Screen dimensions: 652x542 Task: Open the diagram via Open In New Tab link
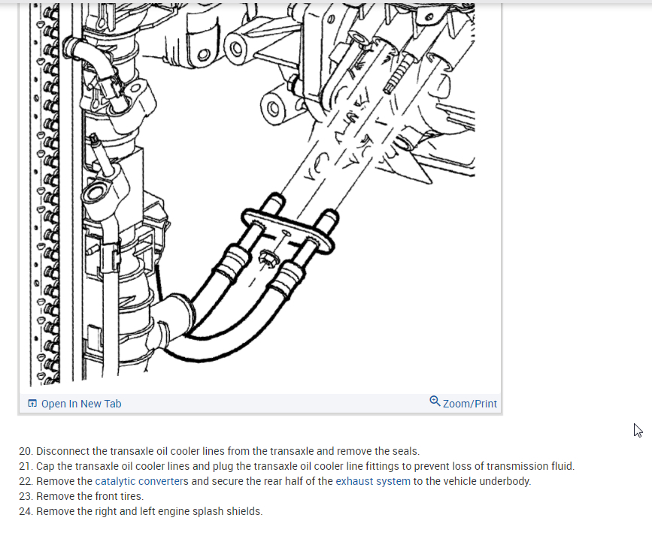pyautogui.click(x=81, y=404)
